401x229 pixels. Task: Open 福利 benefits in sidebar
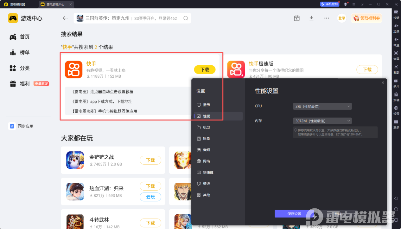coord(20,84)
